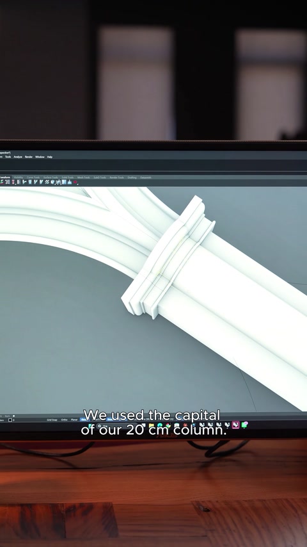The width and height of the screenshot is (307, 547).
Task: Open the Analyze menu
Action: (x=18, y=157)
